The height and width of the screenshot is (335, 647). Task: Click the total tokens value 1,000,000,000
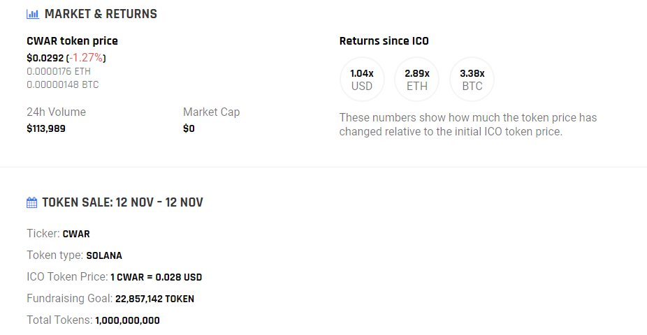[x=127, y=320]
